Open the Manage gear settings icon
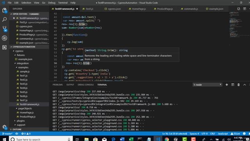 pos(4,127)
